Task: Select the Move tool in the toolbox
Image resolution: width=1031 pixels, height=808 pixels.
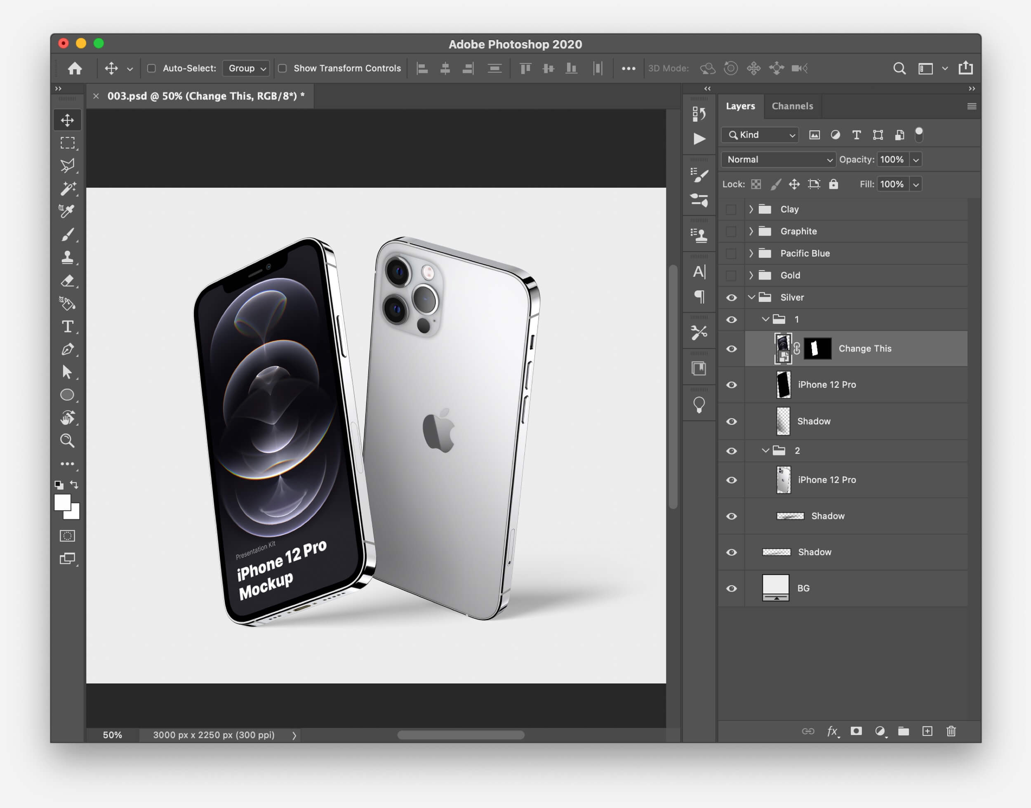Action: coord(67,120)
